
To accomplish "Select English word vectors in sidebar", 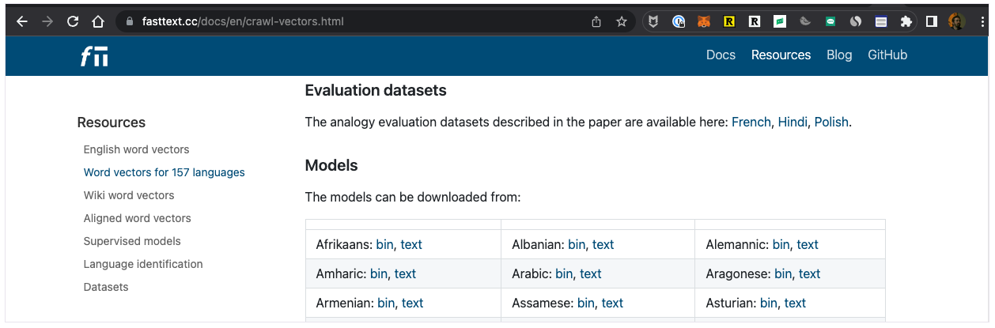I will (x=136, y=149).
